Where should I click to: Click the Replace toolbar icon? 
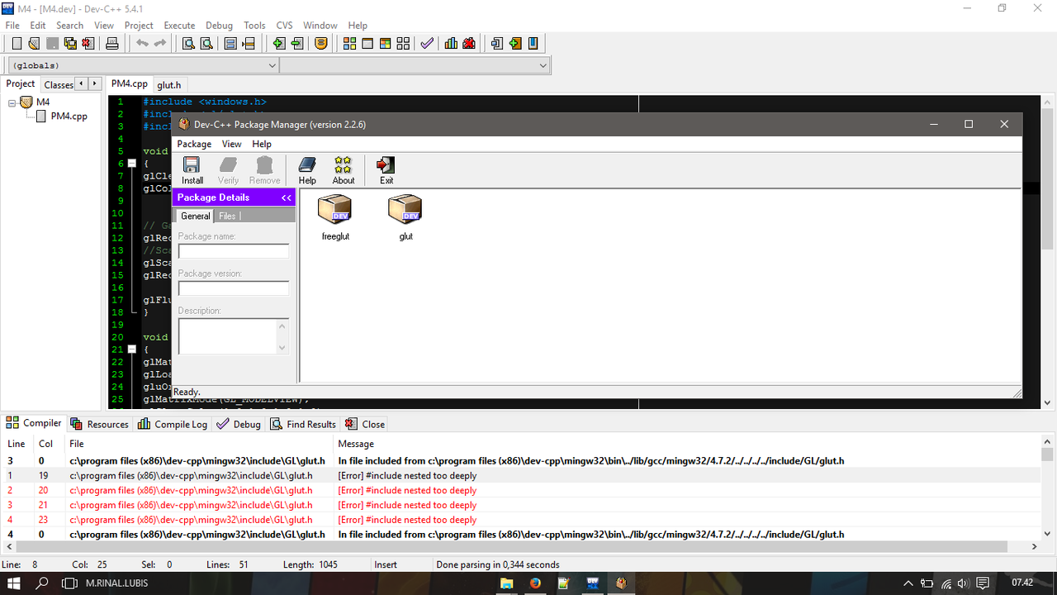point(206,44)
